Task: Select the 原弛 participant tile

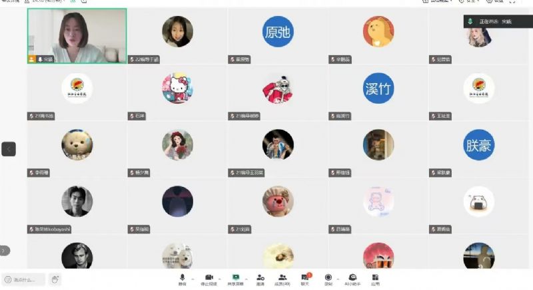Action: pyautogui.click(x=278, y=36)
